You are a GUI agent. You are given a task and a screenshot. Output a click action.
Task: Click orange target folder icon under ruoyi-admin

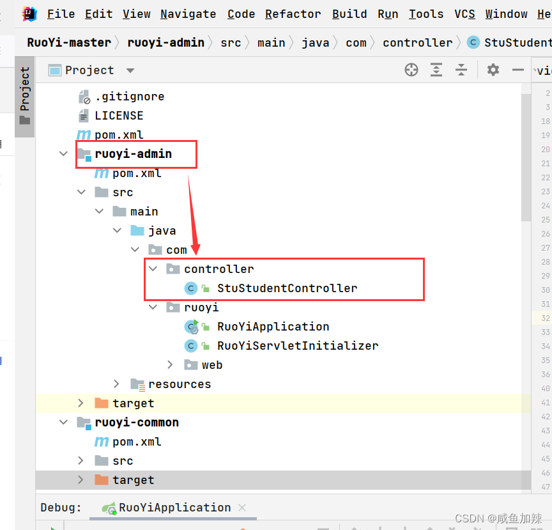102,403
